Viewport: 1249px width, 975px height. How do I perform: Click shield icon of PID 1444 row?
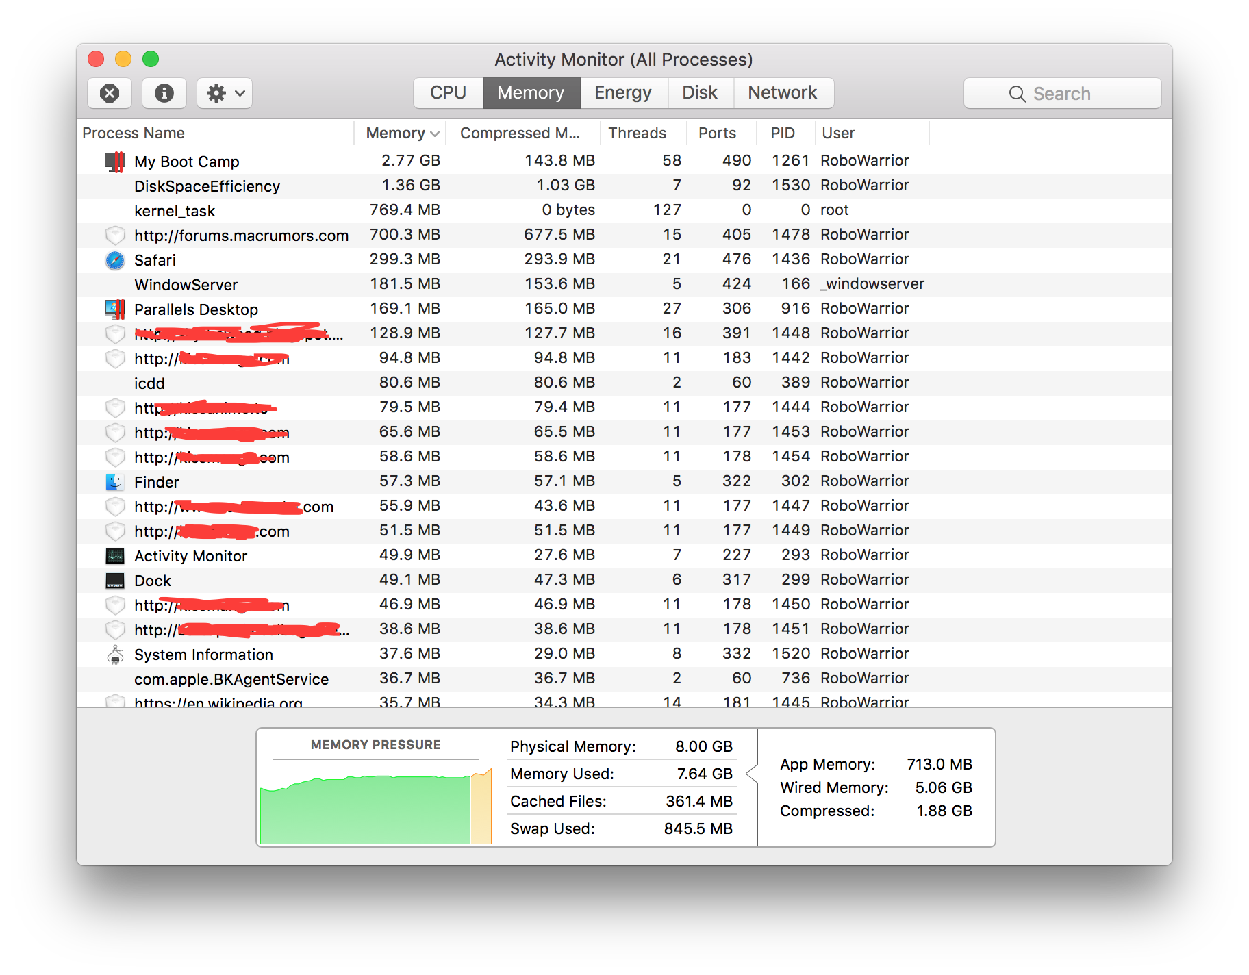[115, 408]
